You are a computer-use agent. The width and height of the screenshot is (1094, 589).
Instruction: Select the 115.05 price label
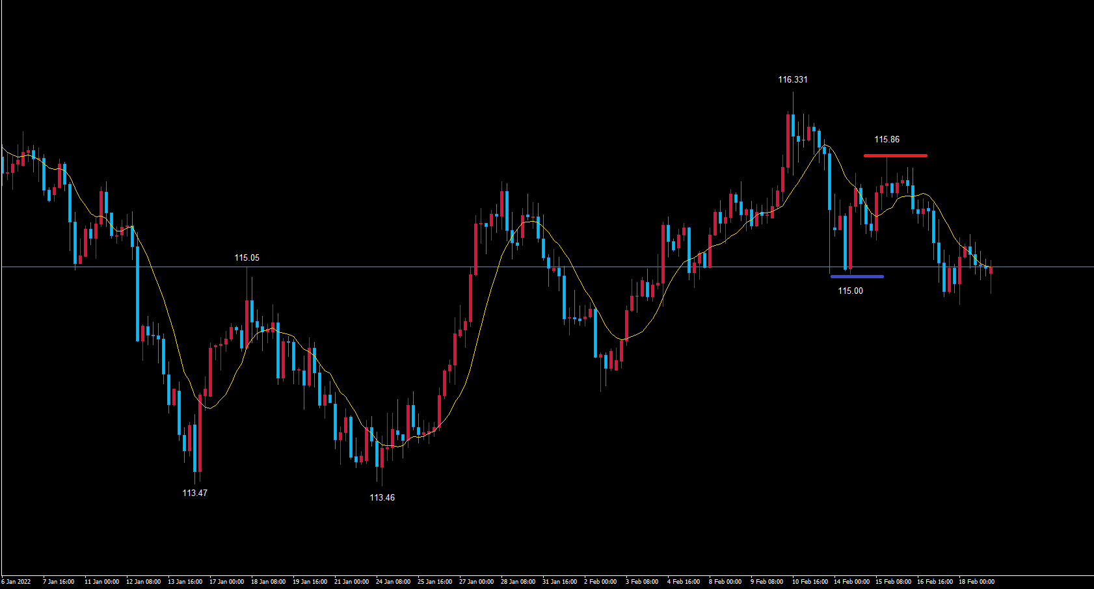coord(247,257)
